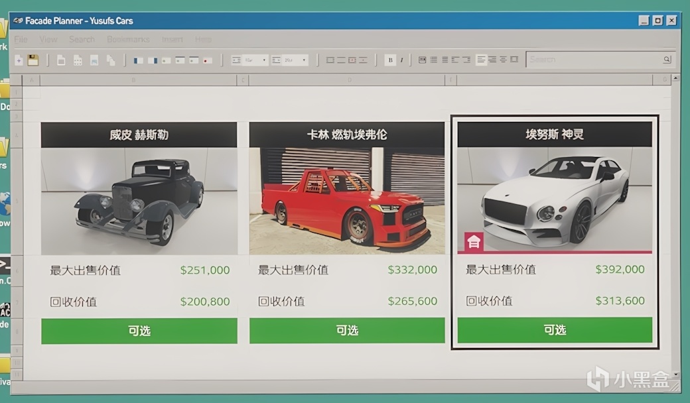Open the Search menu
690x403 pixels.
click(x=82, y=40)
